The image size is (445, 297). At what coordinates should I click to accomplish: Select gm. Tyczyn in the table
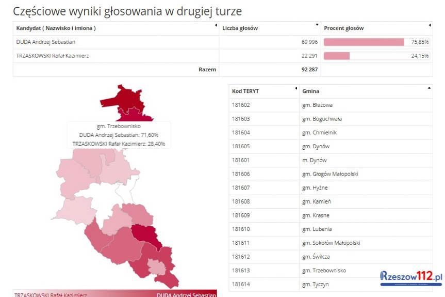[x=315, y=284]
